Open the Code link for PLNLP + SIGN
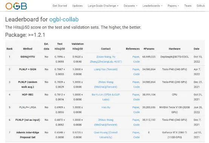The height and width of the screenshot is (143, 209). (137, 74)
